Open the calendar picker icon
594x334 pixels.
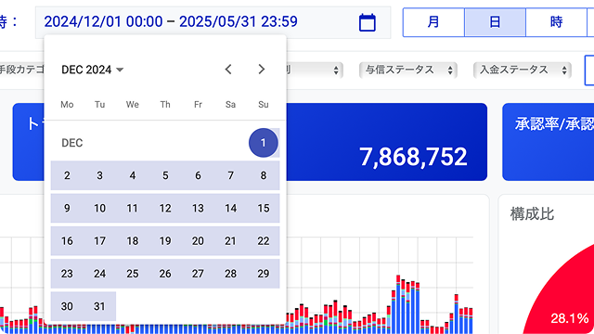[x=368, y=22]
